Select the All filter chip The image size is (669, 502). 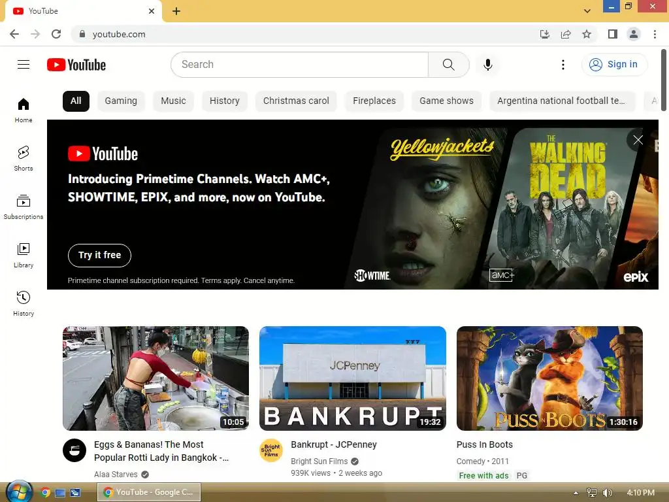pyautogui.click(x=76, y=101)
